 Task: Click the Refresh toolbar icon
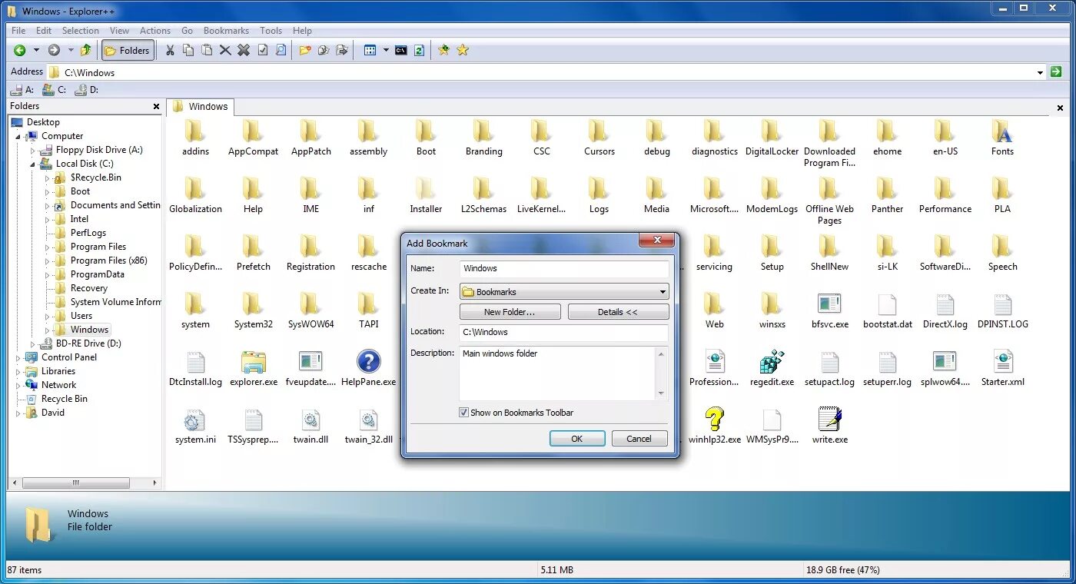tap(419, 50)
